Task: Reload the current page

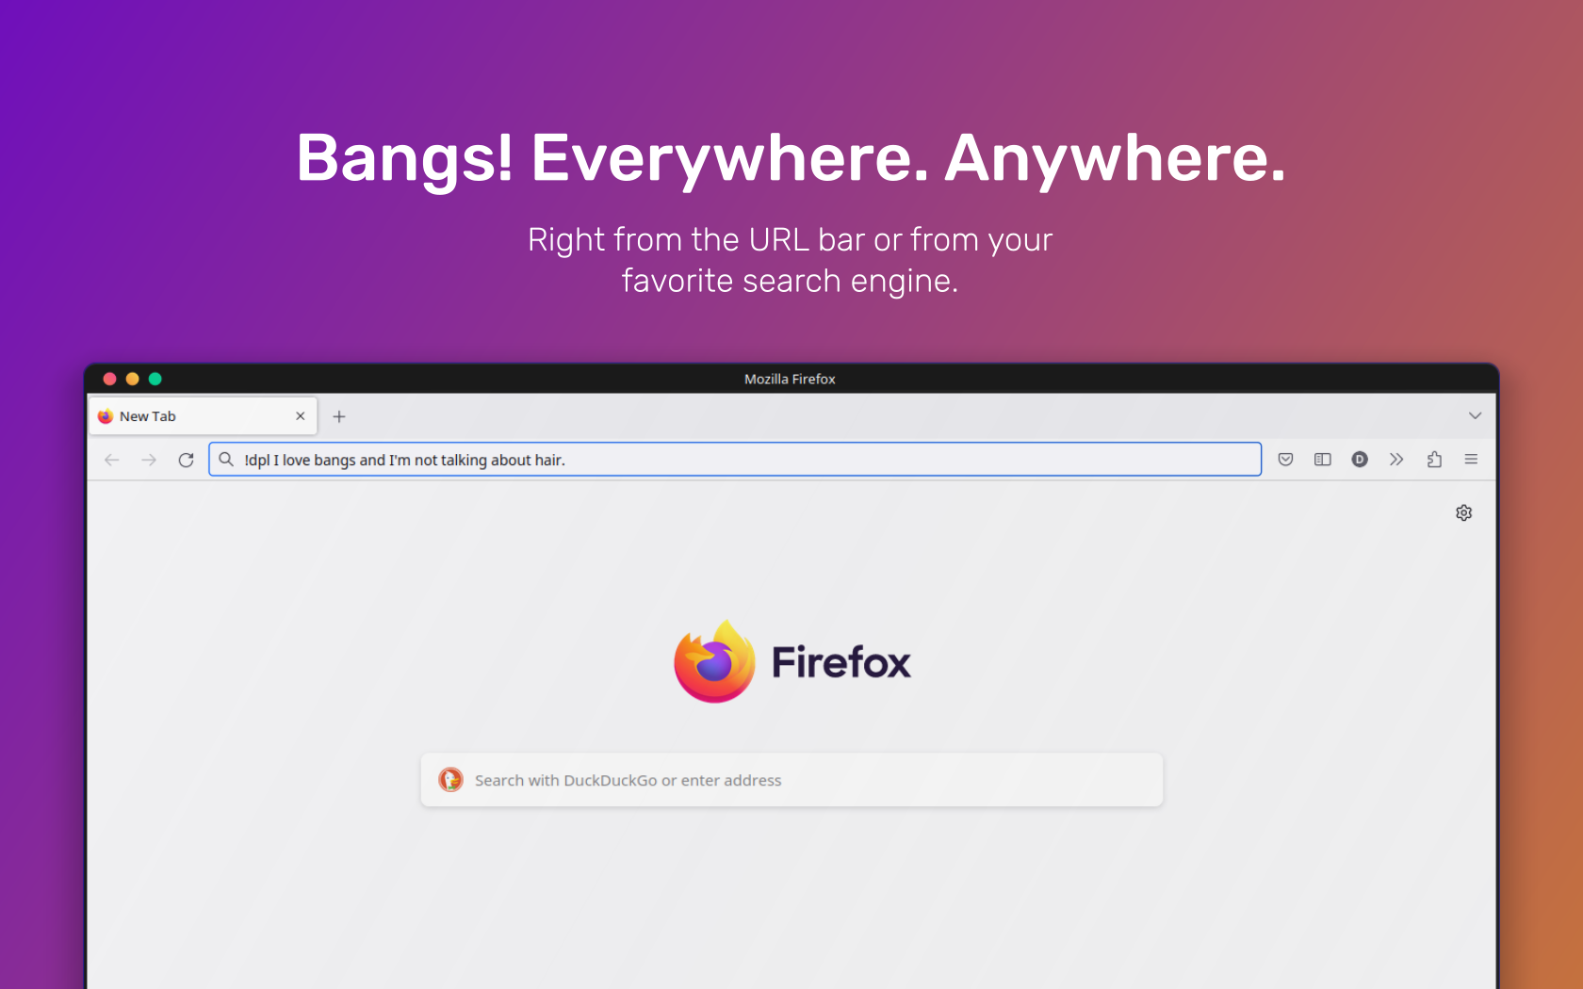Action: (x=186, y=460)
